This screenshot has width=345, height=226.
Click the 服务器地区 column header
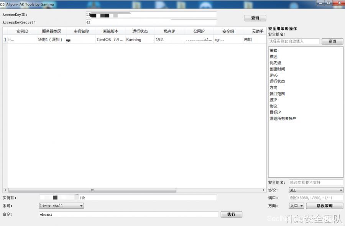pyautogui.click(x=51, y=31)
